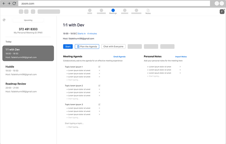The height and width of the screenshot is (144, 226).
Task: Select the Roadmap Review meeting
Action: click(x=28, y=88)
